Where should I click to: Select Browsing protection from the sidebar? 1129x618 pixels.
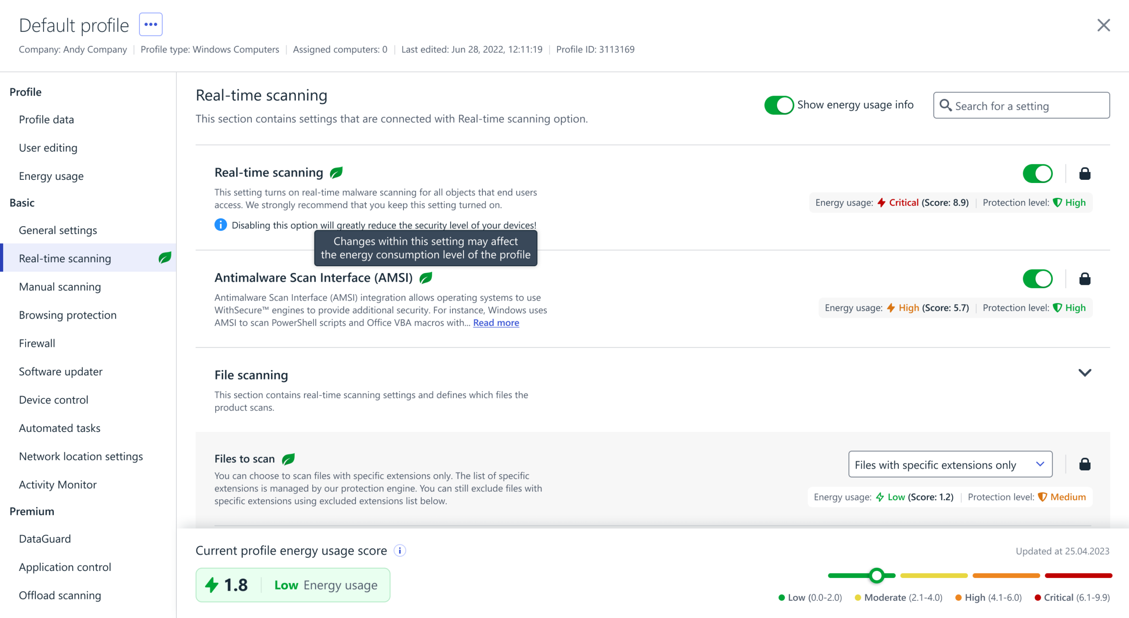click(68, 315)
